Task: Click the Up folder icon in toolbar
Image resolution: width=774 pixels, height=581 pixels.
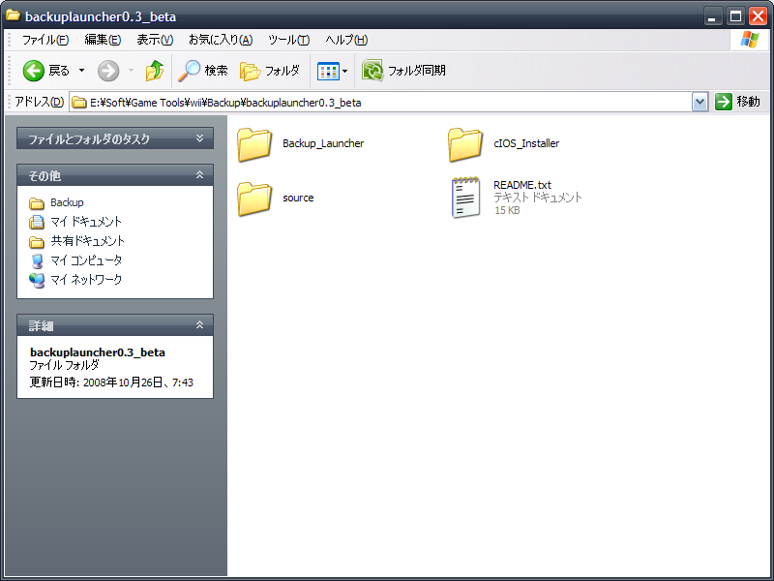Action: (155, 71)
